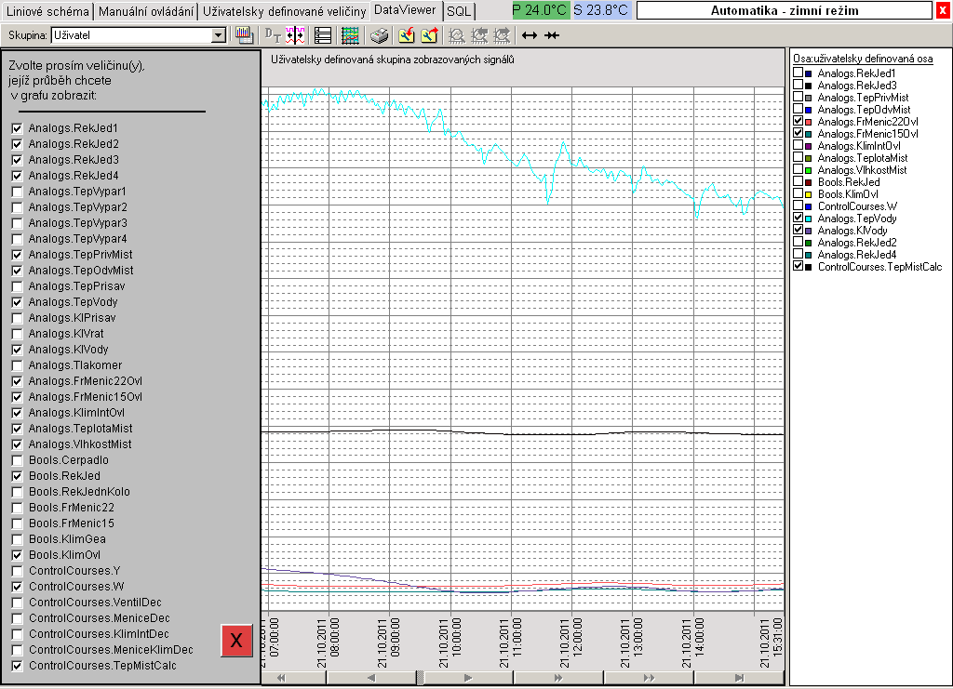Open the Manuální ovládání tab
The width and height of the screenshot is (953, 689).
tap(147, 11)
